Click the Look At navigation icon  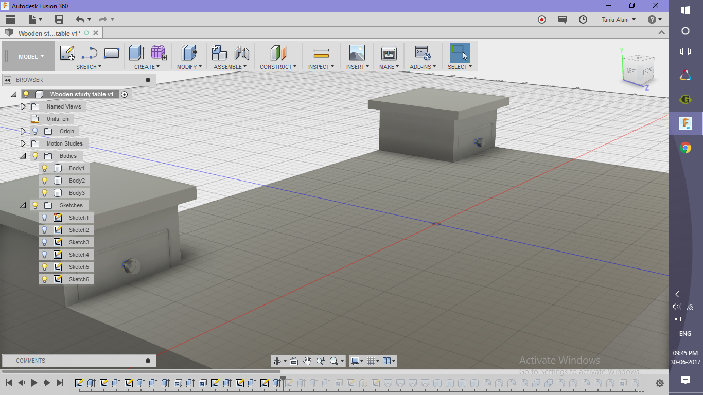tap(294, 361)
